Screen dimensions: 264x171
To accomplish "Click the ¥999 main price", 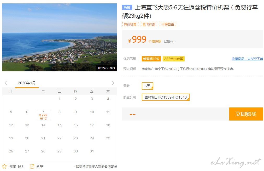I will (x=137, y=39).
